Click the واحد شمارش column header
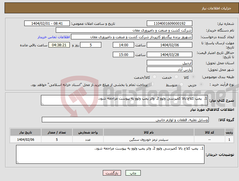This screenshot has height=181, width=239. point(88,132)
